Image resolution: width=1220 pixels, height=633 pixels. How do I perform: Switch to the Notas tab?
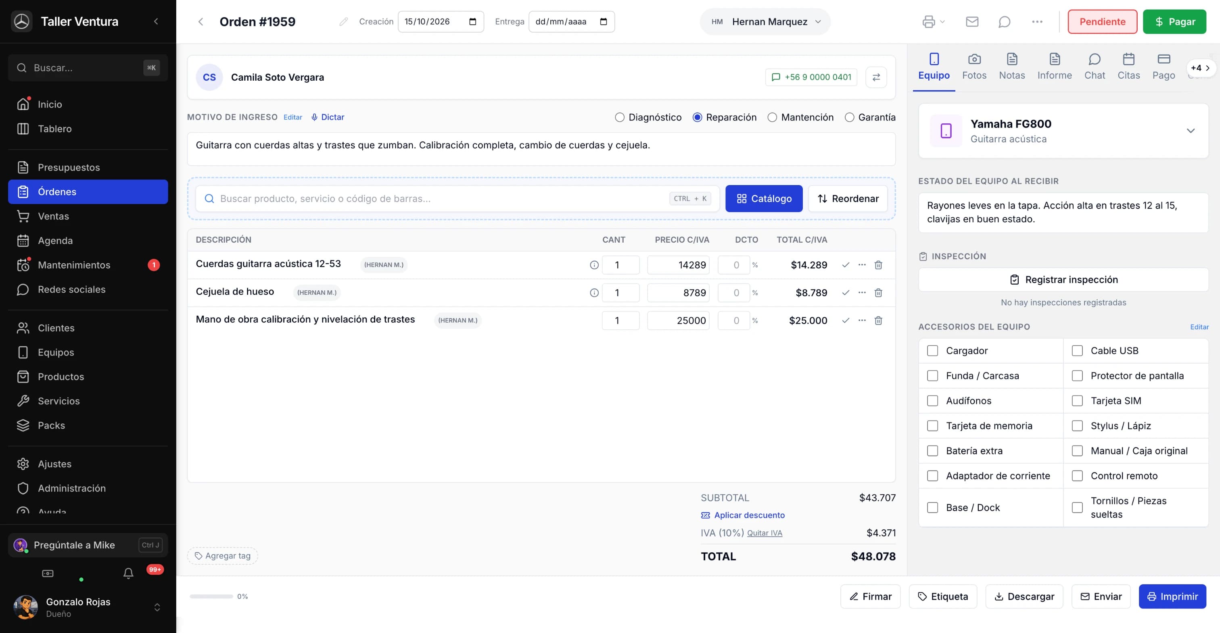(x=1011, y=67)
